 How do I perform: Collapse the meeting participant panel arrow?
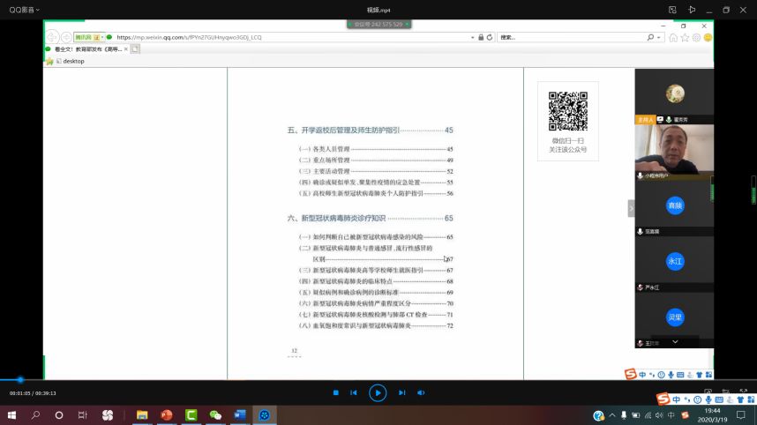coord(631,208)
